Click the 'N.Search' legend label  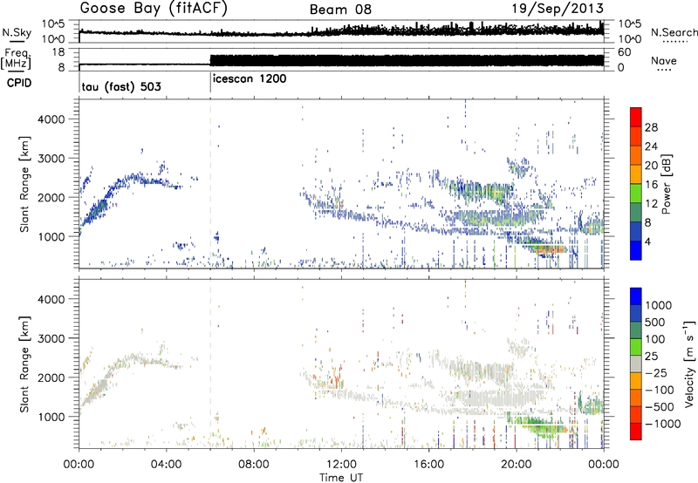[674, 32]
